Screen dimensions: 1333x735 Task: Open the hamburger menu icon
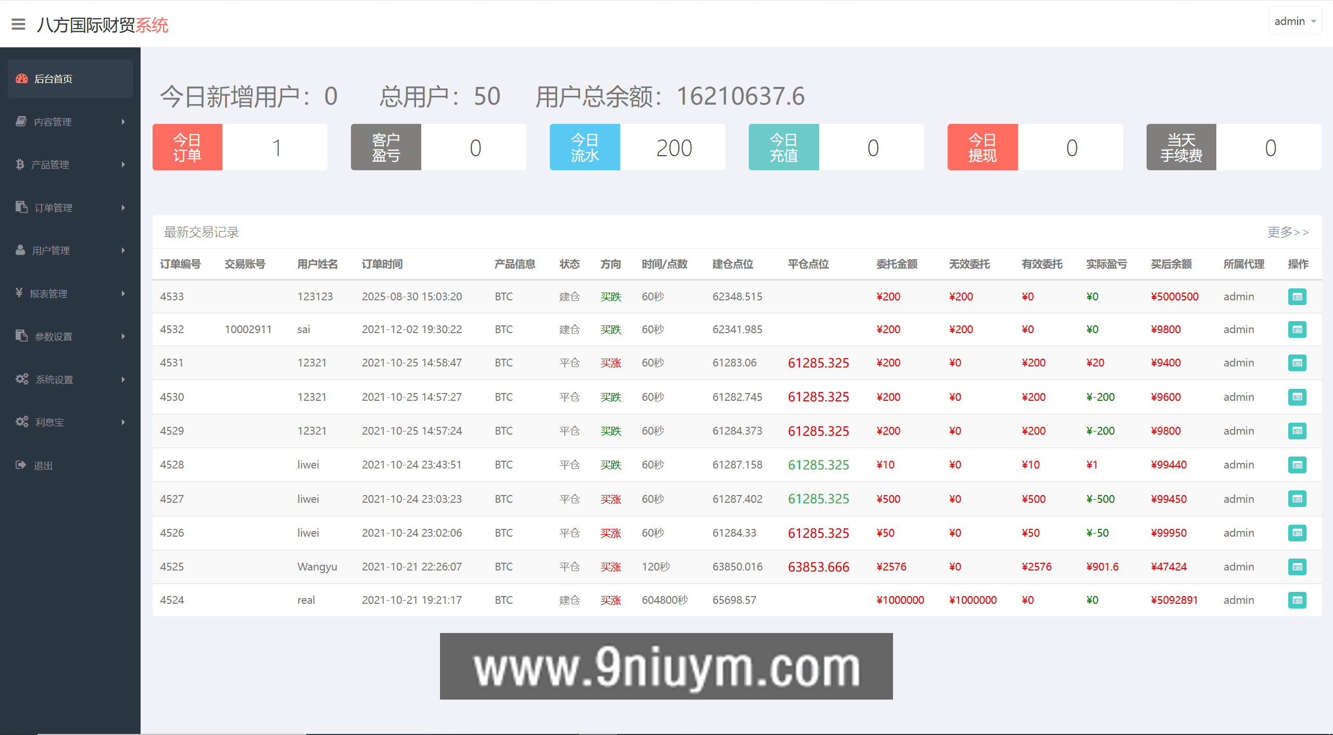coord(18,24)
